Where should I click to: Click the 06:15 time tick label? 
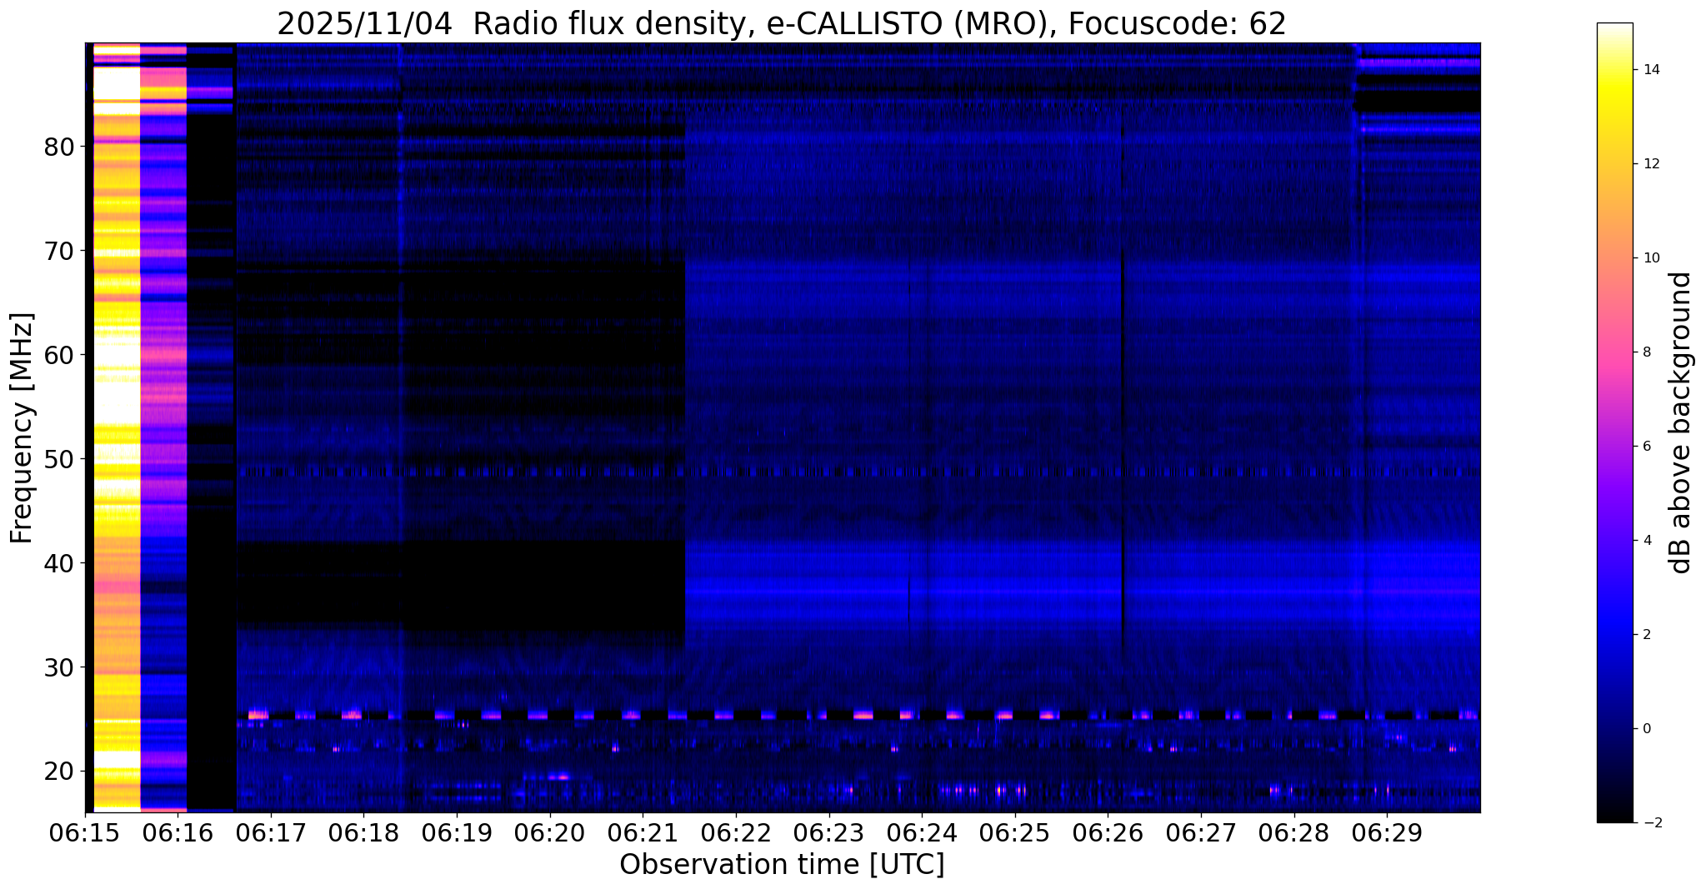coord(85,833)
